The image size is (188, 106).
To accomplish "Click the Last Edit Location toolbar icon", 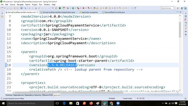I will coord(120,8).
